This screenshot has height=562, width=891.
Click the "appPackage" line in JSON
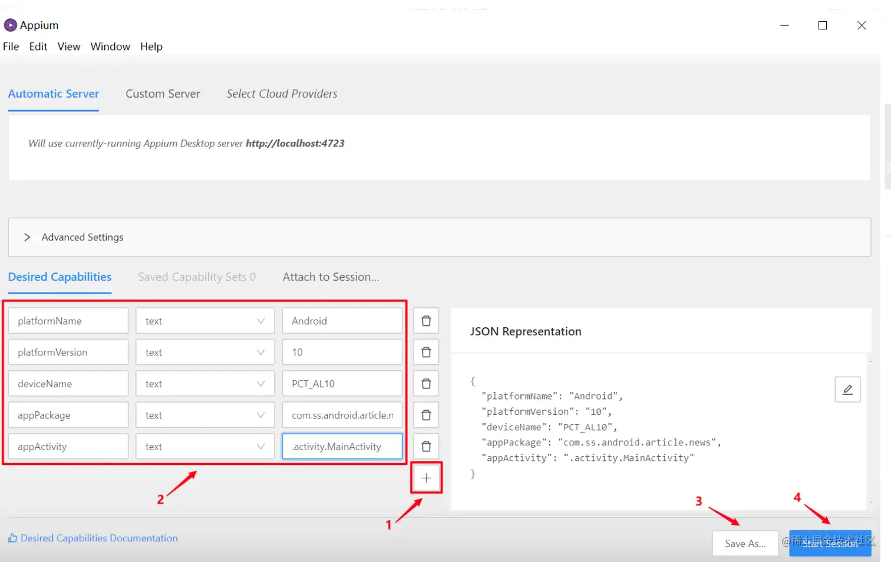click(x=601, y=443)
